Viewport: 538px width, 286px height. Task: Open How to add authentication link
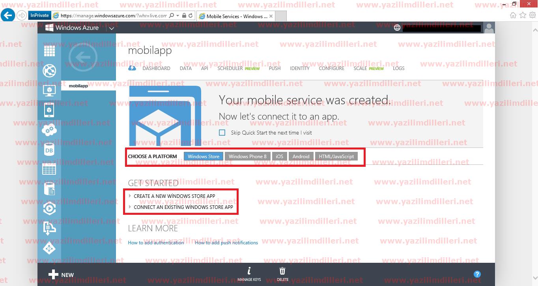(x=156, y=243)
